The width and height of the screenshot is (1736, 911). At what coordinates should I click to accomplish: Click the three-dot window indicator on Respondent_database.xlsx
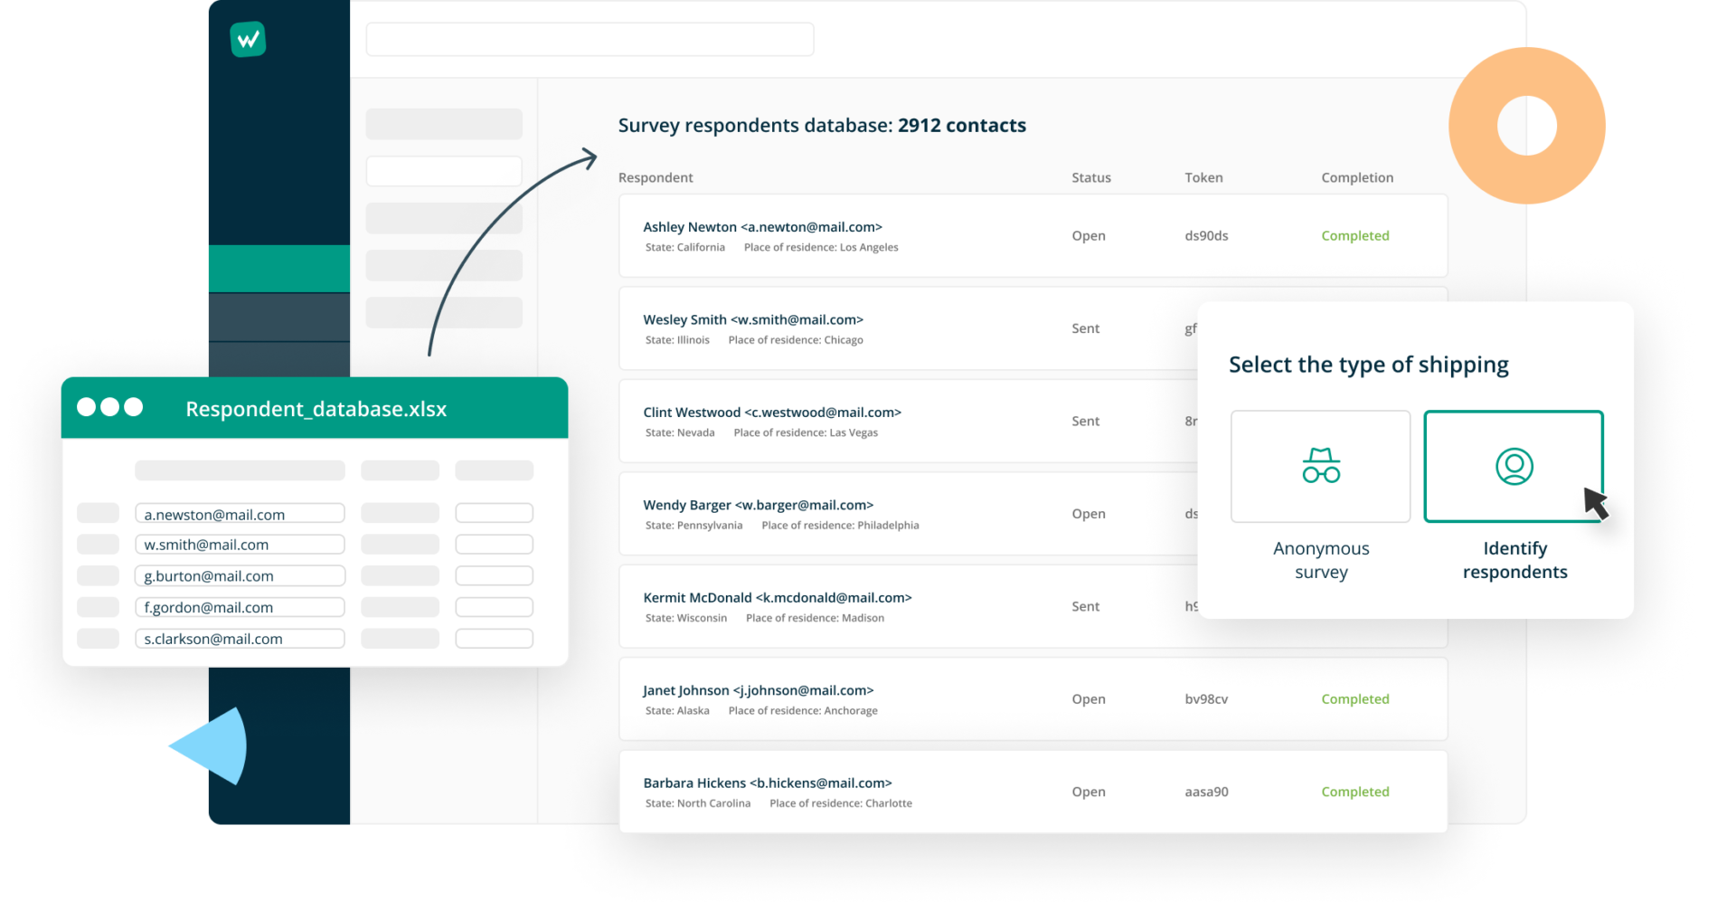click(110, 407)
